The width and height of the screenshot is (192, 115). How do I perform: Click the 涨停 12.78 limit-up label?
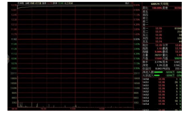(x=47, y=3)
